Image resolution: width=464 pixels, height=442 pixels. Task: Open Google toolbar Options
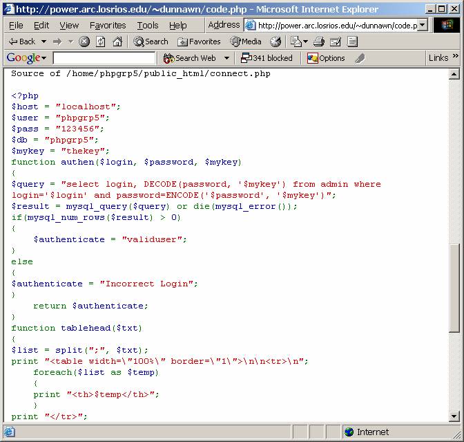(x=326, y=58)
